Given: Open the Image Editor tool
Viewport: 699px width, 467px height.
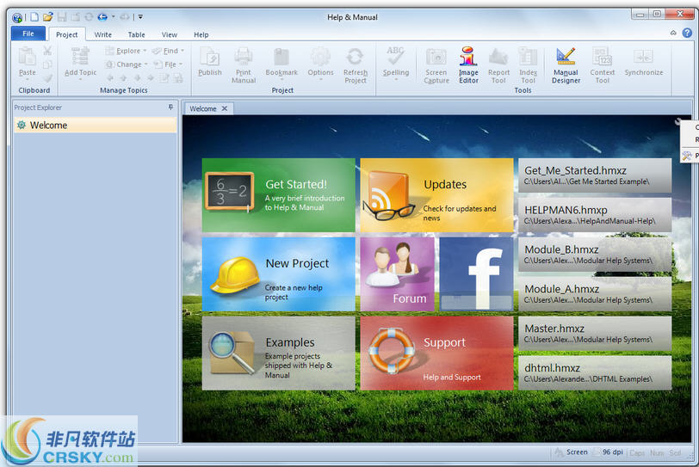Looking at the screenshot, I should [468, 65].
